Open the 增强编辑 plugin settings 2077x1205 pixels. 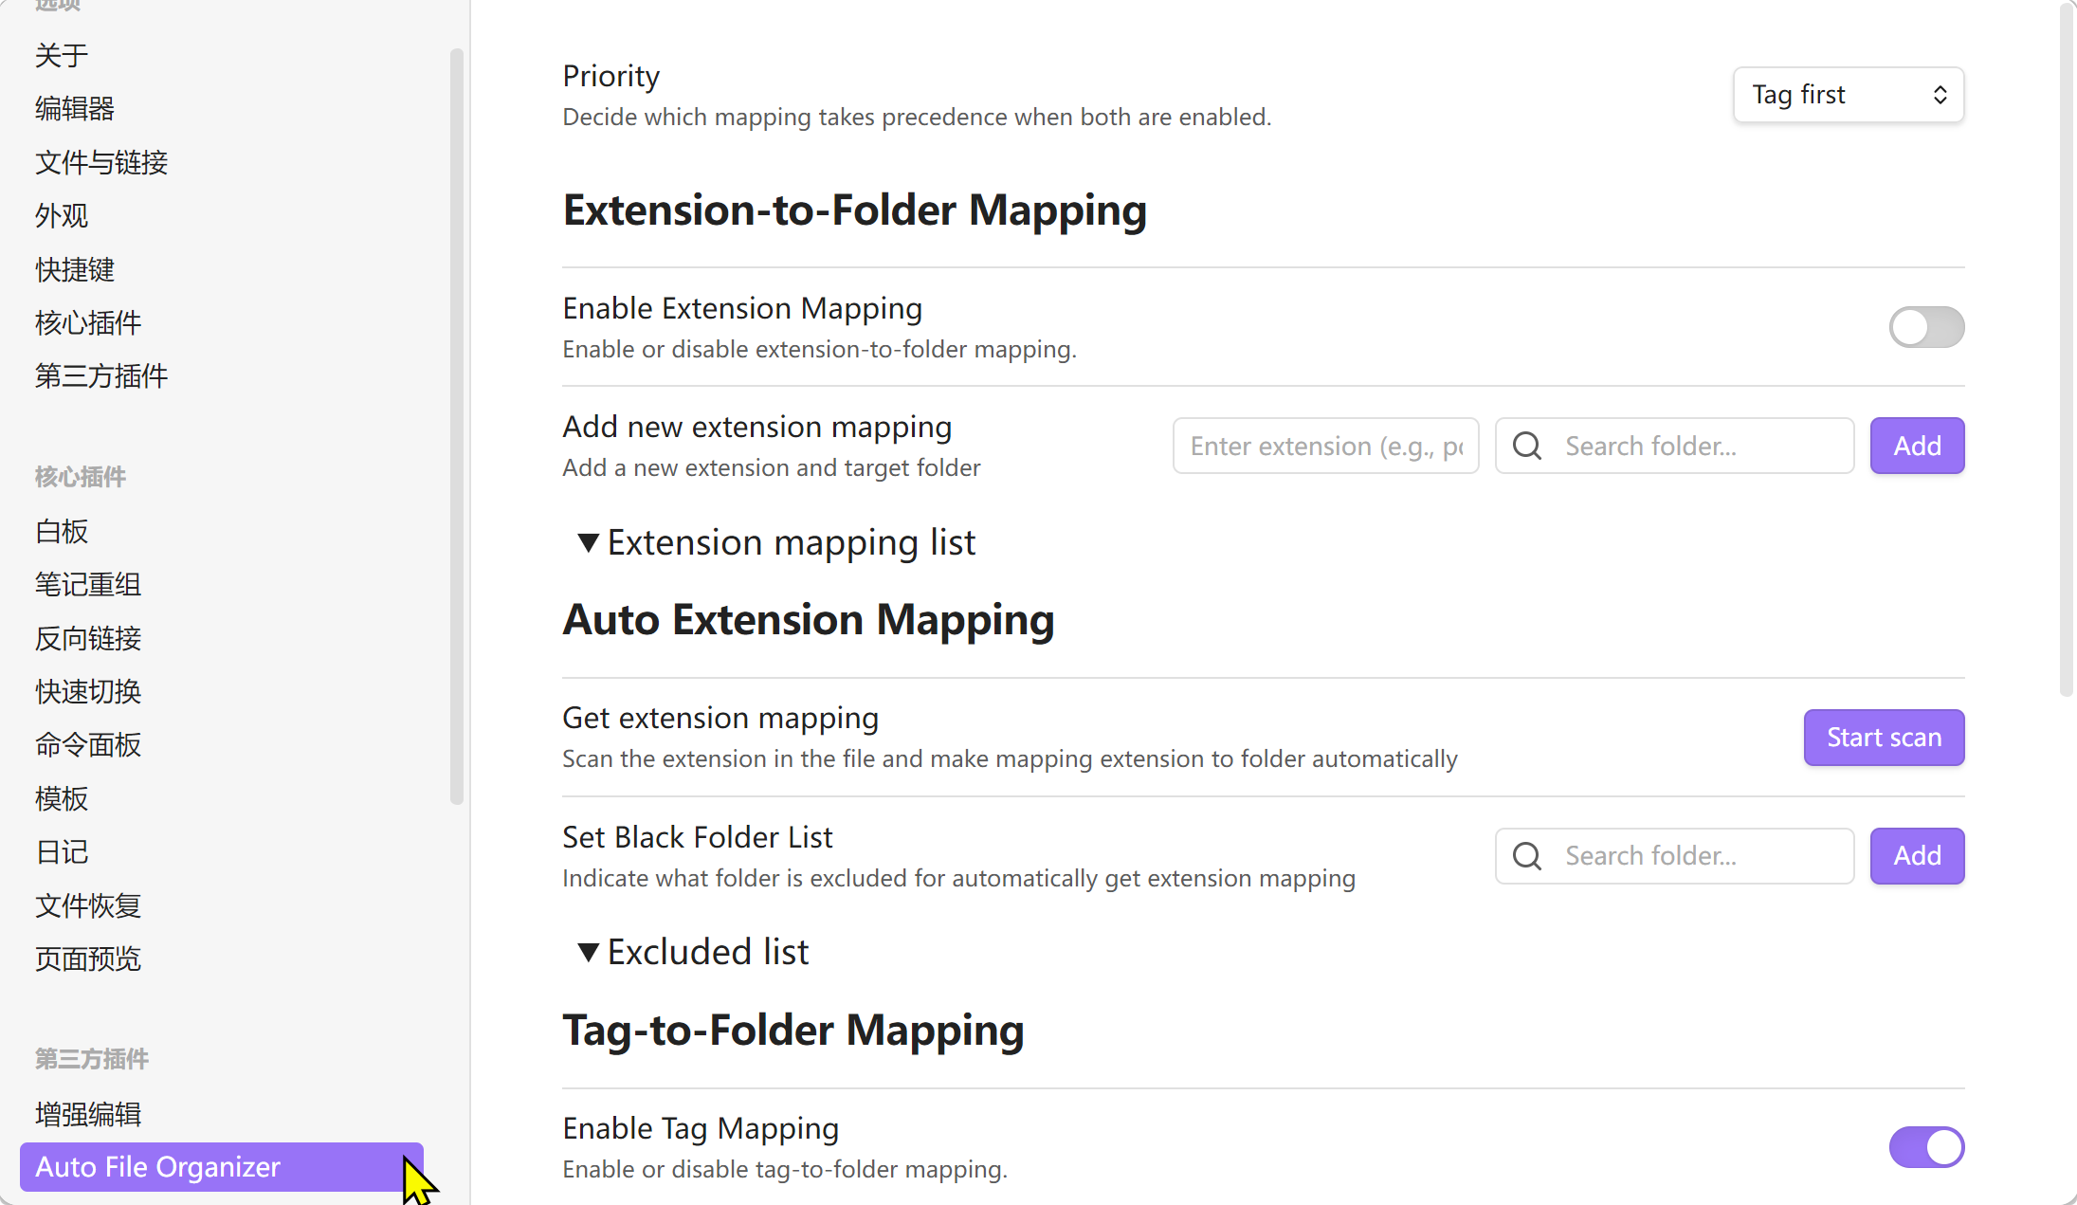pos(88,1114)
